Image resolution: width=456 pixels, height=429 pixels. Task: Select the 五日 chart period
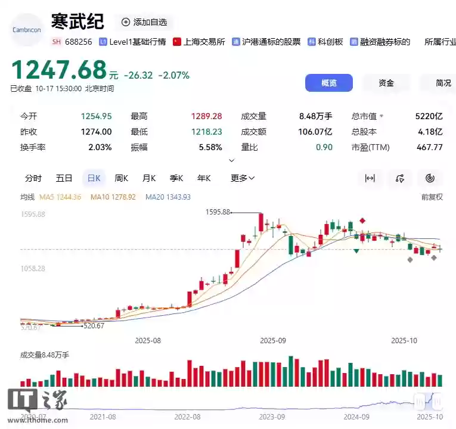[x=64, y=178]
